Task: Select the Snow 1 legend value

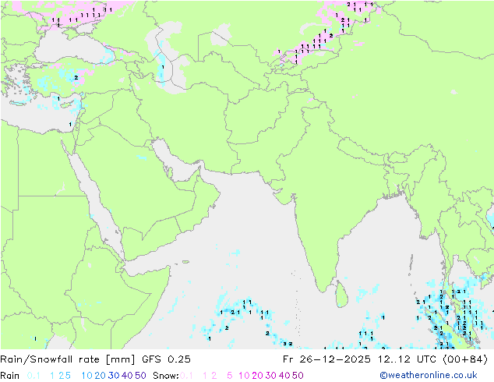Action: click(205, 376)
